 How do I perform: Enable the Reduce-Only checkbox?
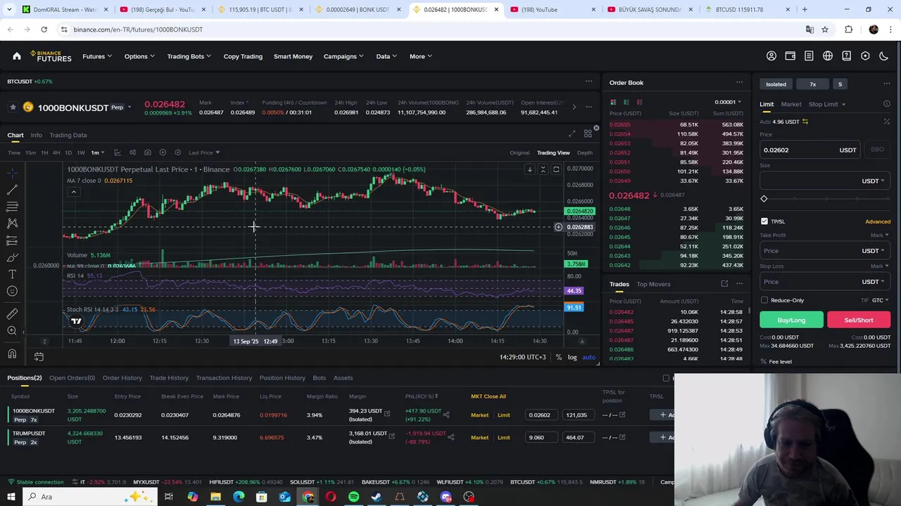[764, 300]
